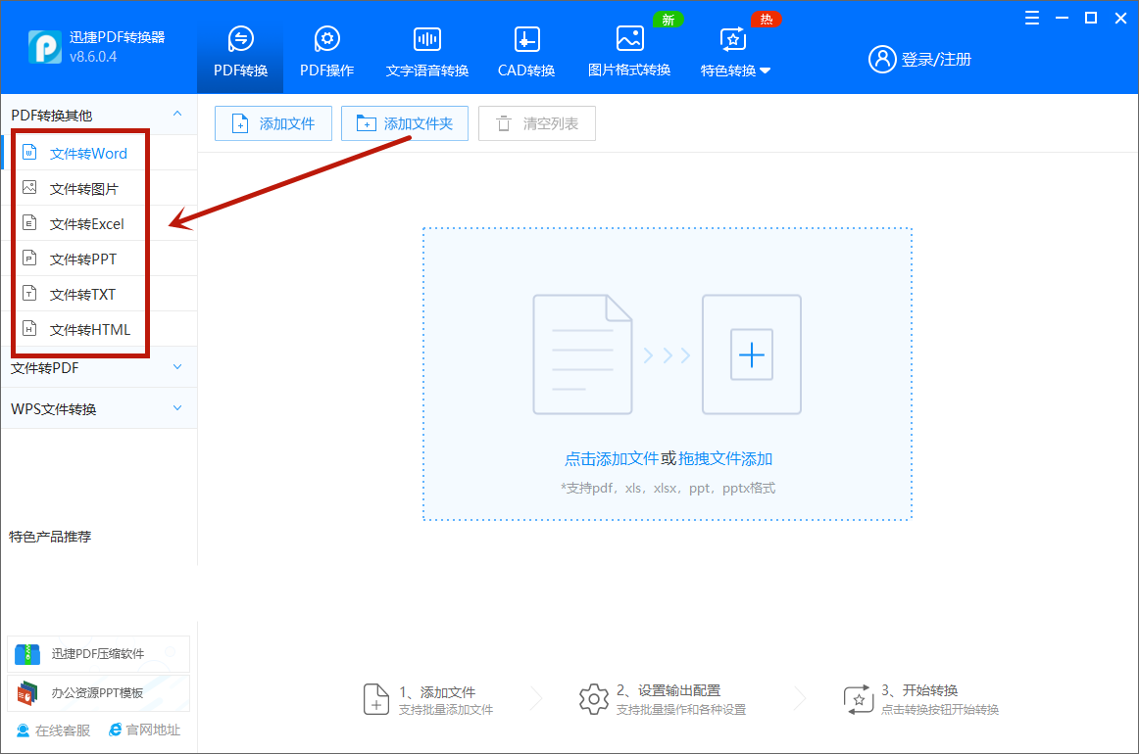Collapse the PDF转换其他 section
The width and height of the screenshot is (1139, 754).
click(177, 114)
